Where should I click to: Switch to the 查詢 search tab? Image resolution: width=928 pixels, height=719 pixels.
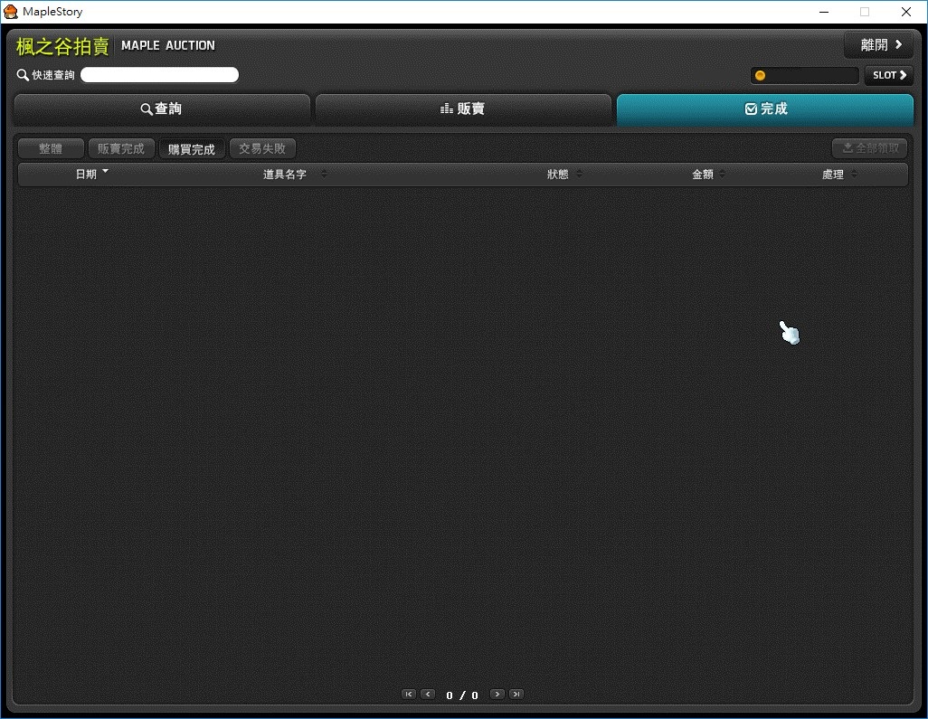click(x=162, y=109)
